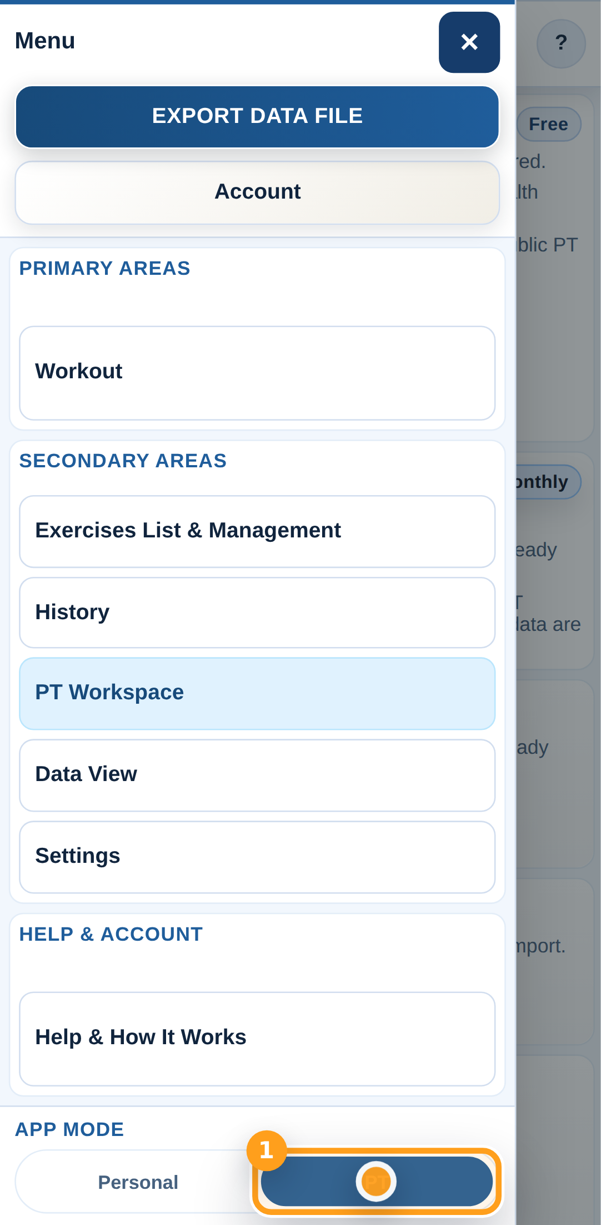Go to the Workout area
The image size is (601, 1225).
[257, 372]
